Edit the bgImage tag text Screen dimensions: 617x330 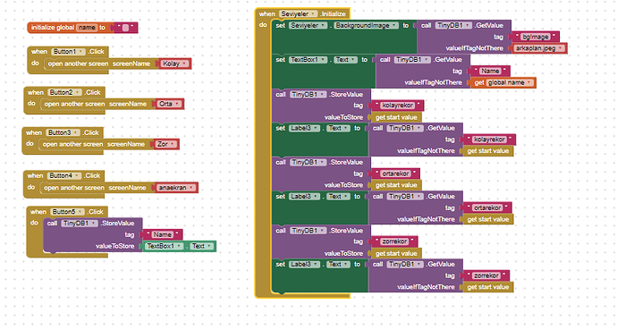[535, 37]
